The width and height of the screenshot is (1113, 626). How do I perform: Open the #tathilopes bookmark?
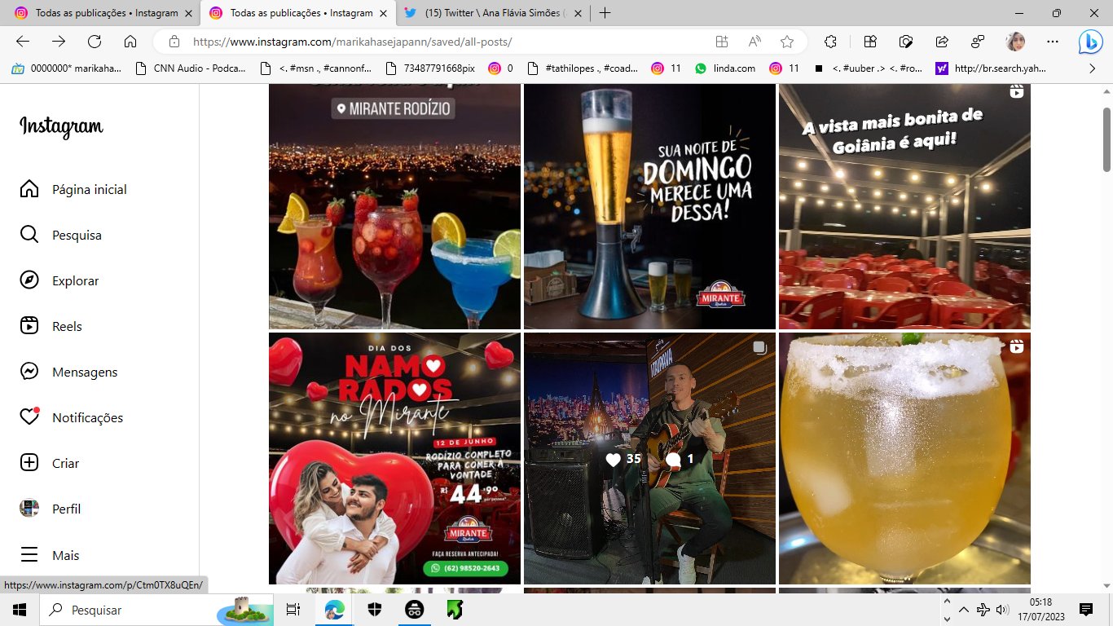[x=583, y=68]
